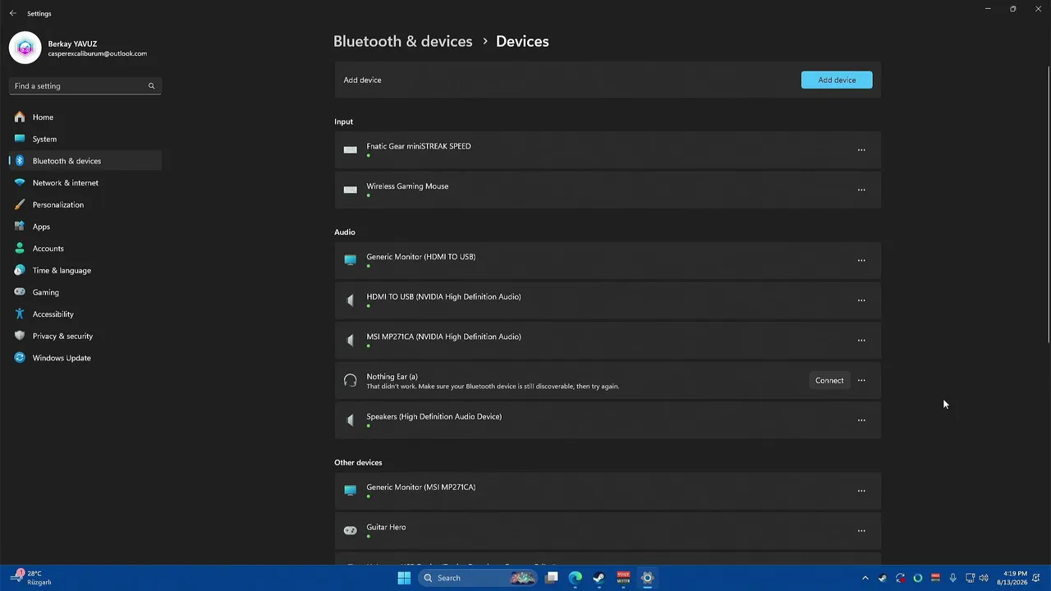The width and height of the screenshot is (1051, 591).
Task: Click the speaker icon of MSI MP271CA (NVIDIA High Definition Audio)
Action: point(351,340)
